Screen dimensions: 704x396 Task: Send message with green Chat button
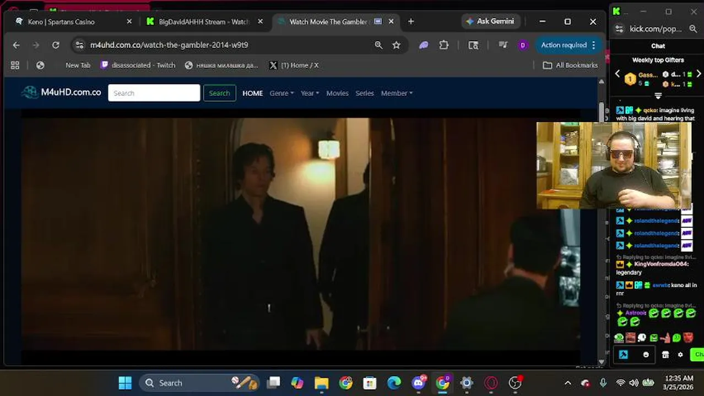tap(697, 354)
